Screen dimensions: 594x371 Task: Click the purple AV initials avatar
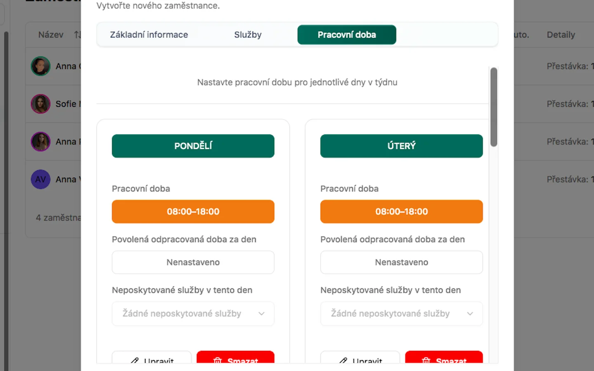40,179
